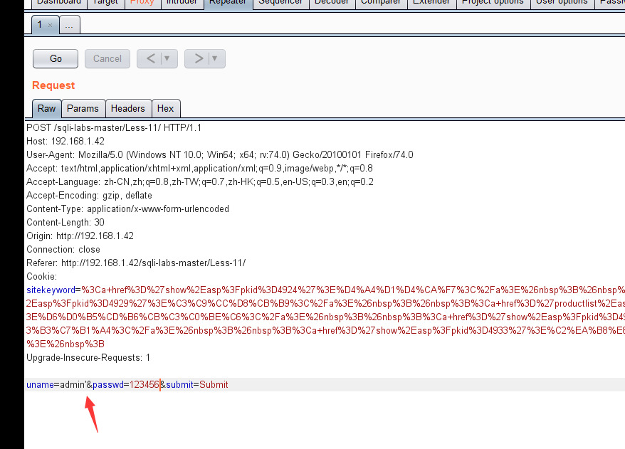Click the Cookie: header label

click(41, 277)
